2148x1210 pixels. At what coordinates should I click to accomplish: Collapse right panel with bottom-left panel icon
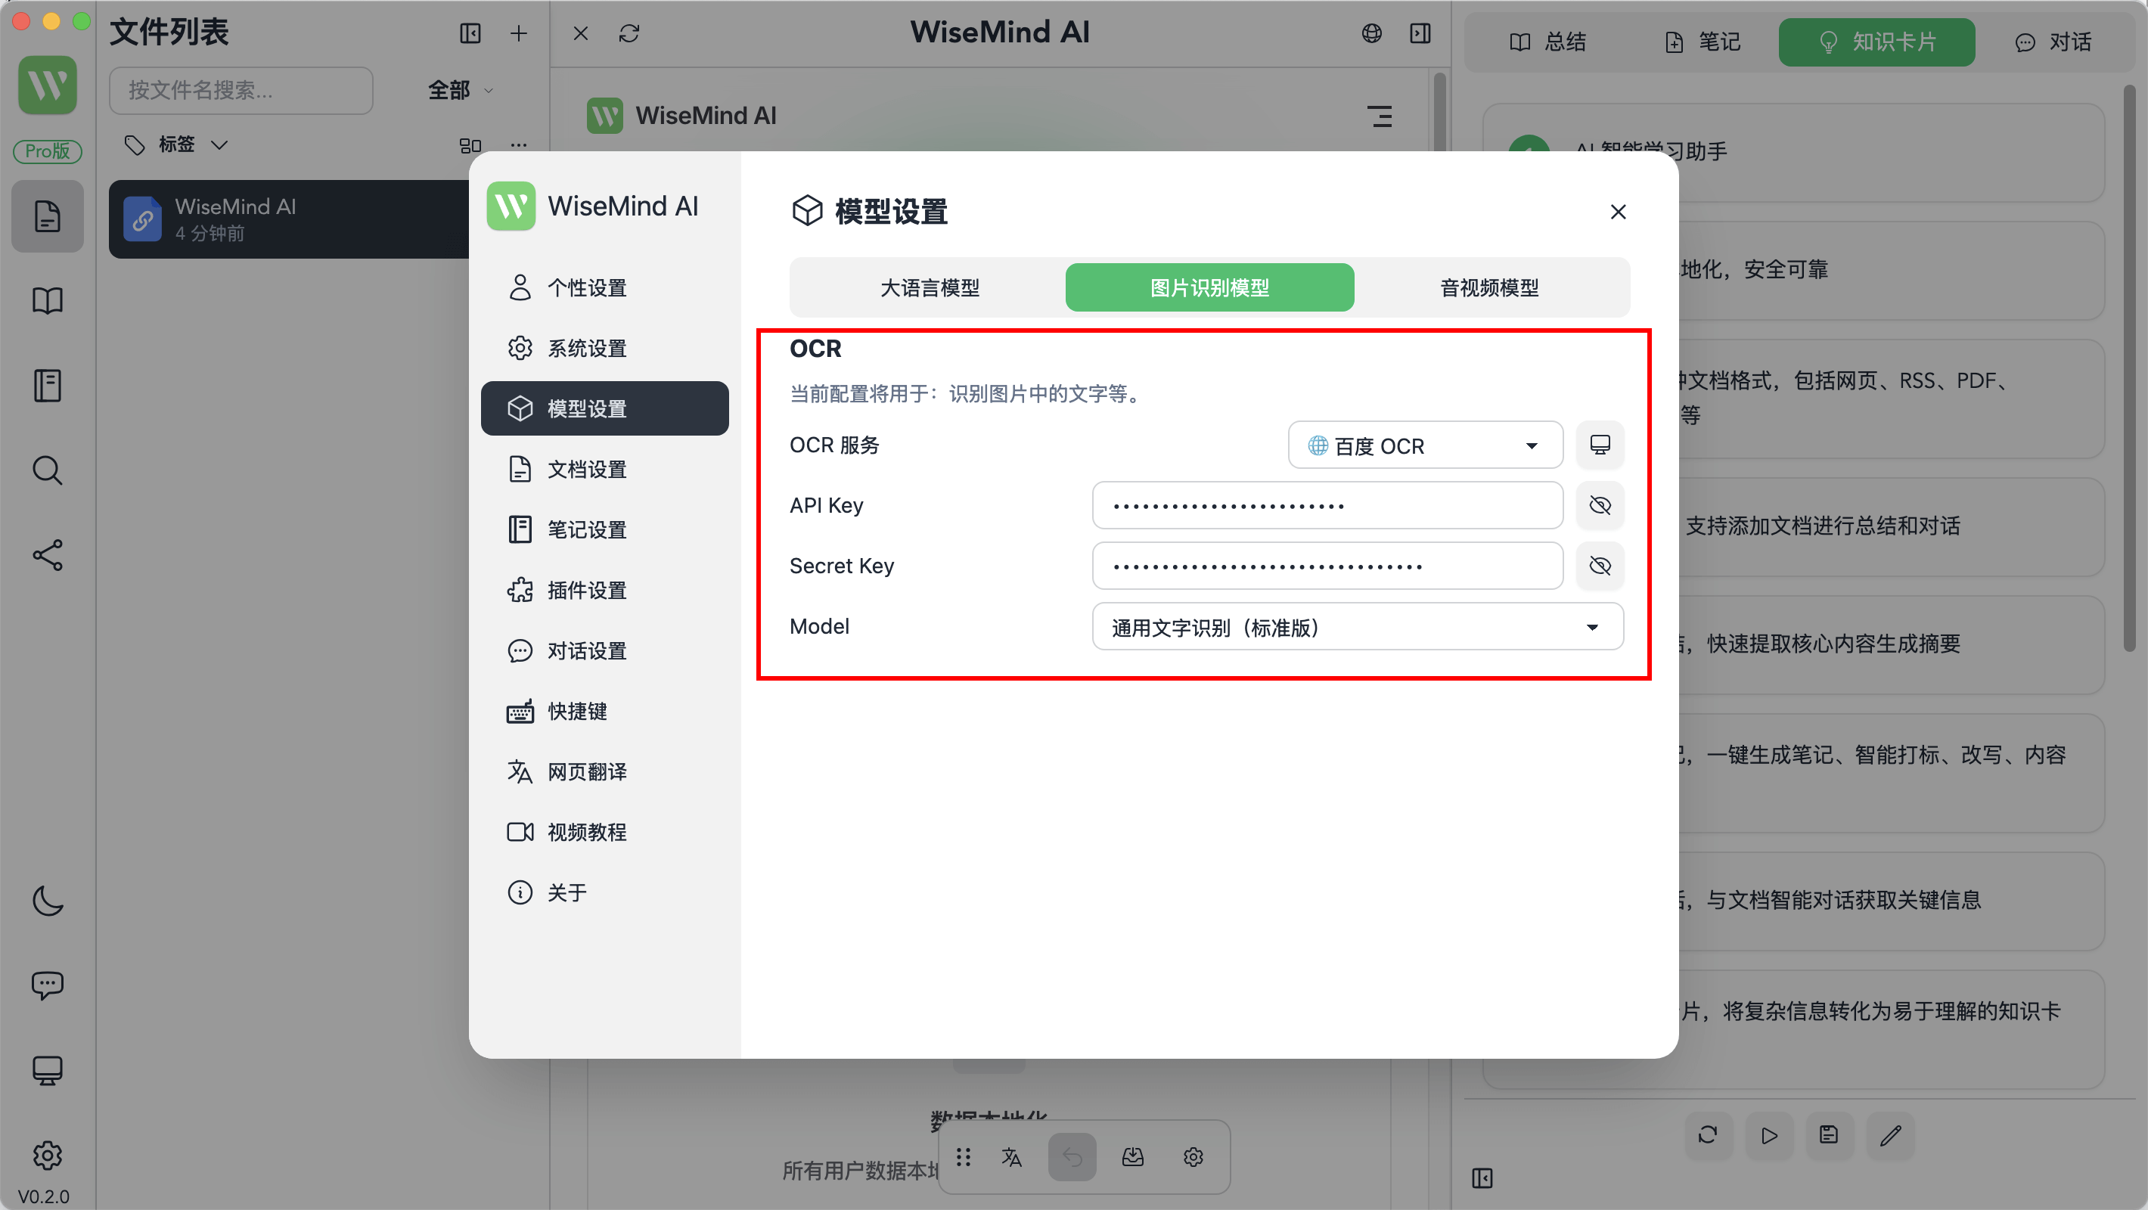1482,1178
